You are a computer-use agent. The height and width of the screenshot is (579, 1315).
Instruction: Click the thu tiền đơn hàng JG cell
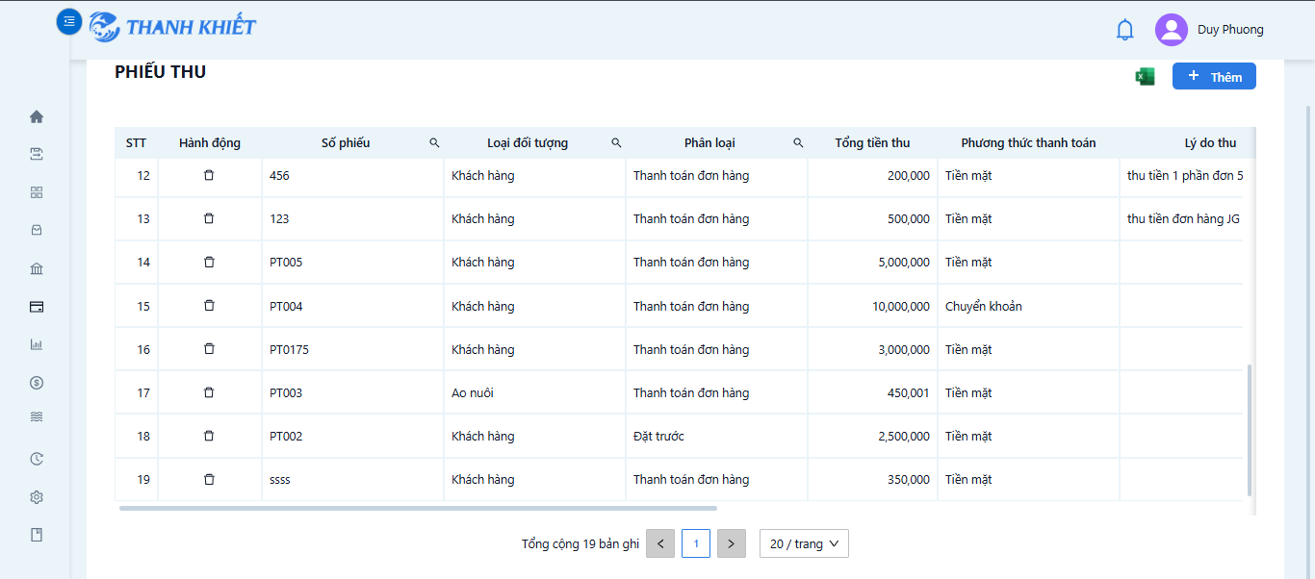[x=1183, y=218]
